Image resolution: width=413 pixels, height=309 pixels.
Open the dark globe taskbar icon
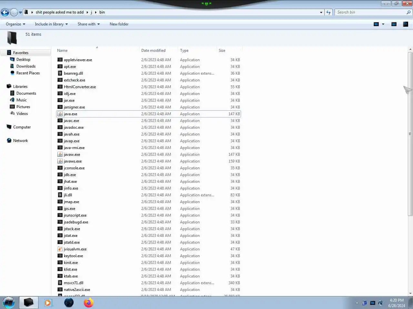tap(69, 303)
